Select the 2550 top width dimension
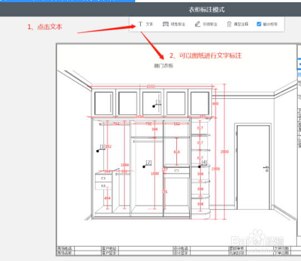Viewport: 301px width, 261px height. coord(151,87)
